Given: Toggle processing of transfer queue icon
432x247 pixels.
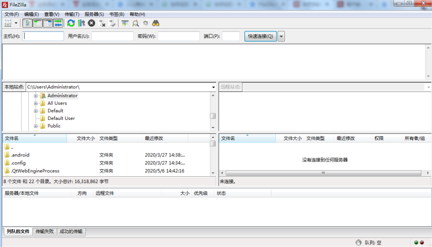Looking at the screenshot, I should (81, 23).
